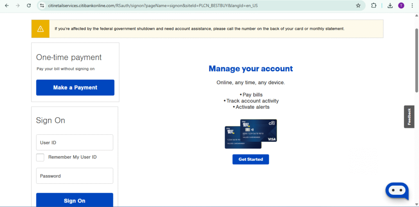Open the Feedback side tab
419x207 pixels.
409,117
